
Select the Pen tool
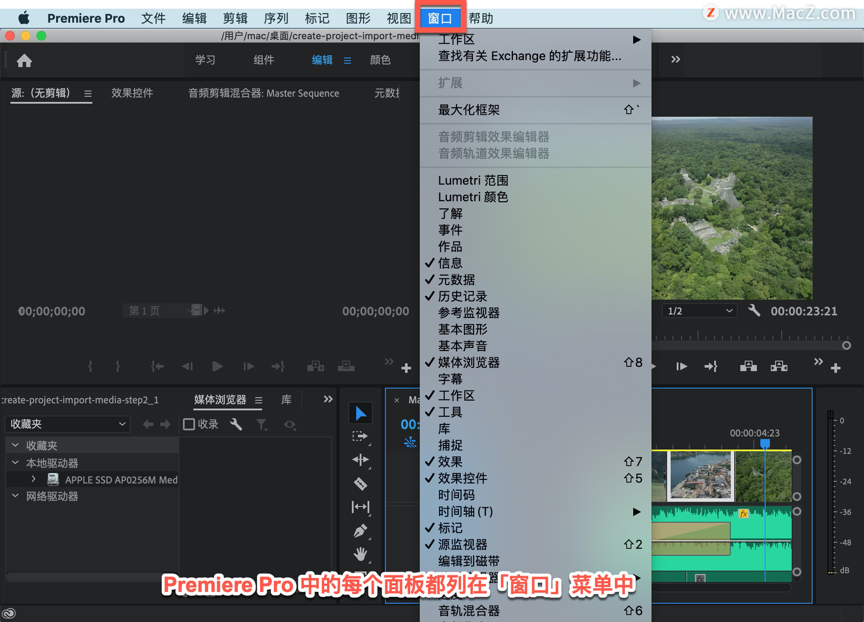[x=360, y=531]
